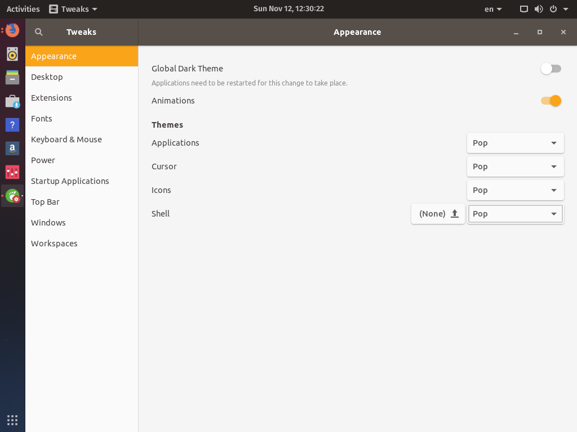This screenshot has width=577, height=432.
Task: Open the Amazon dock launcher
Action: 12,148
